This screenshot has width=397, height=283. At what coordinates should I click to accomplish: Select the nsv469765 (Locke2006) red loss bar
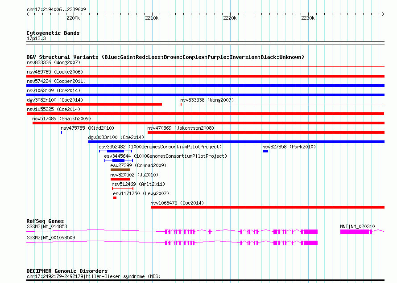pos(205,76)
